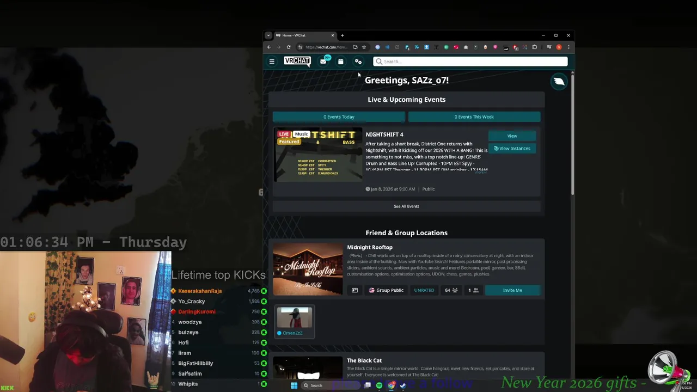Open install app icon in address bar

(x=355, y=47)
